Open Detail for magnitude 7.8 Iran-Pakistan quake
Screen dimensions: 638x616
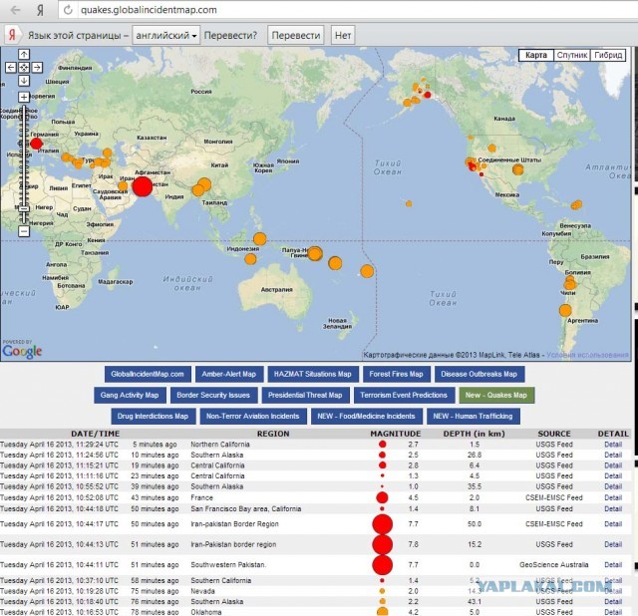click(x=613, y=544)
